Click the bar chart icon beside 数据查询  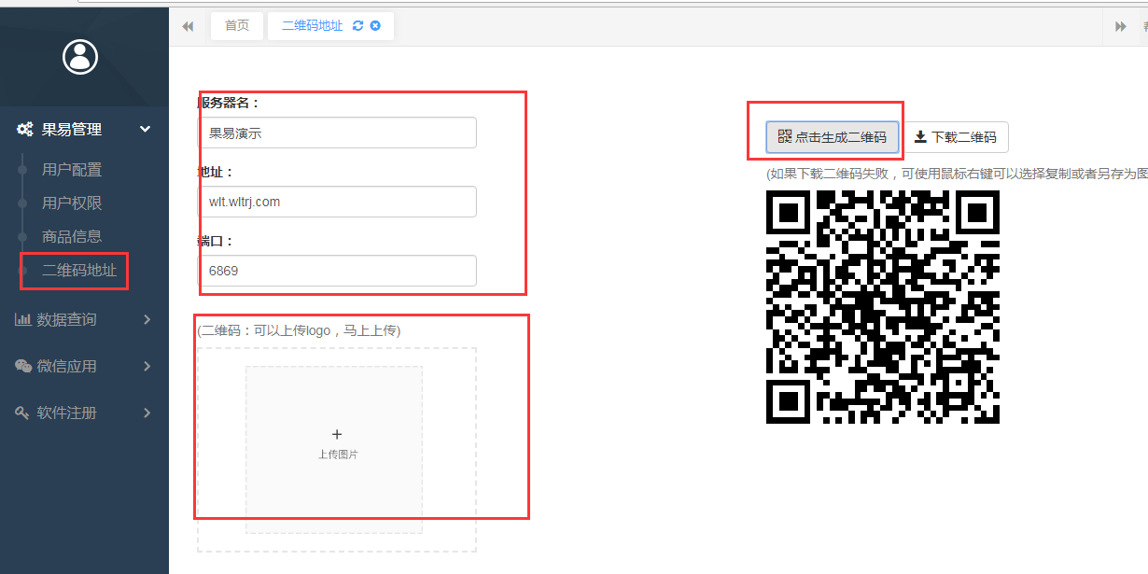(22, 319)
